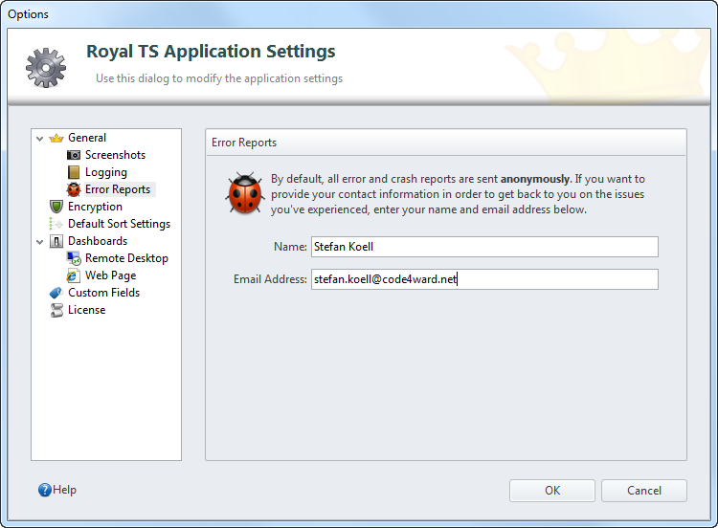718x528 pixels.
Task: Select General in the settings tree
Action: coord(87,138)
